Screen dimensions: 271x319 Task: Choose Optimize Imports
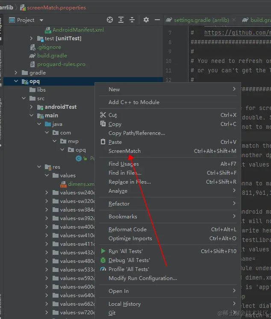[168, 238]
